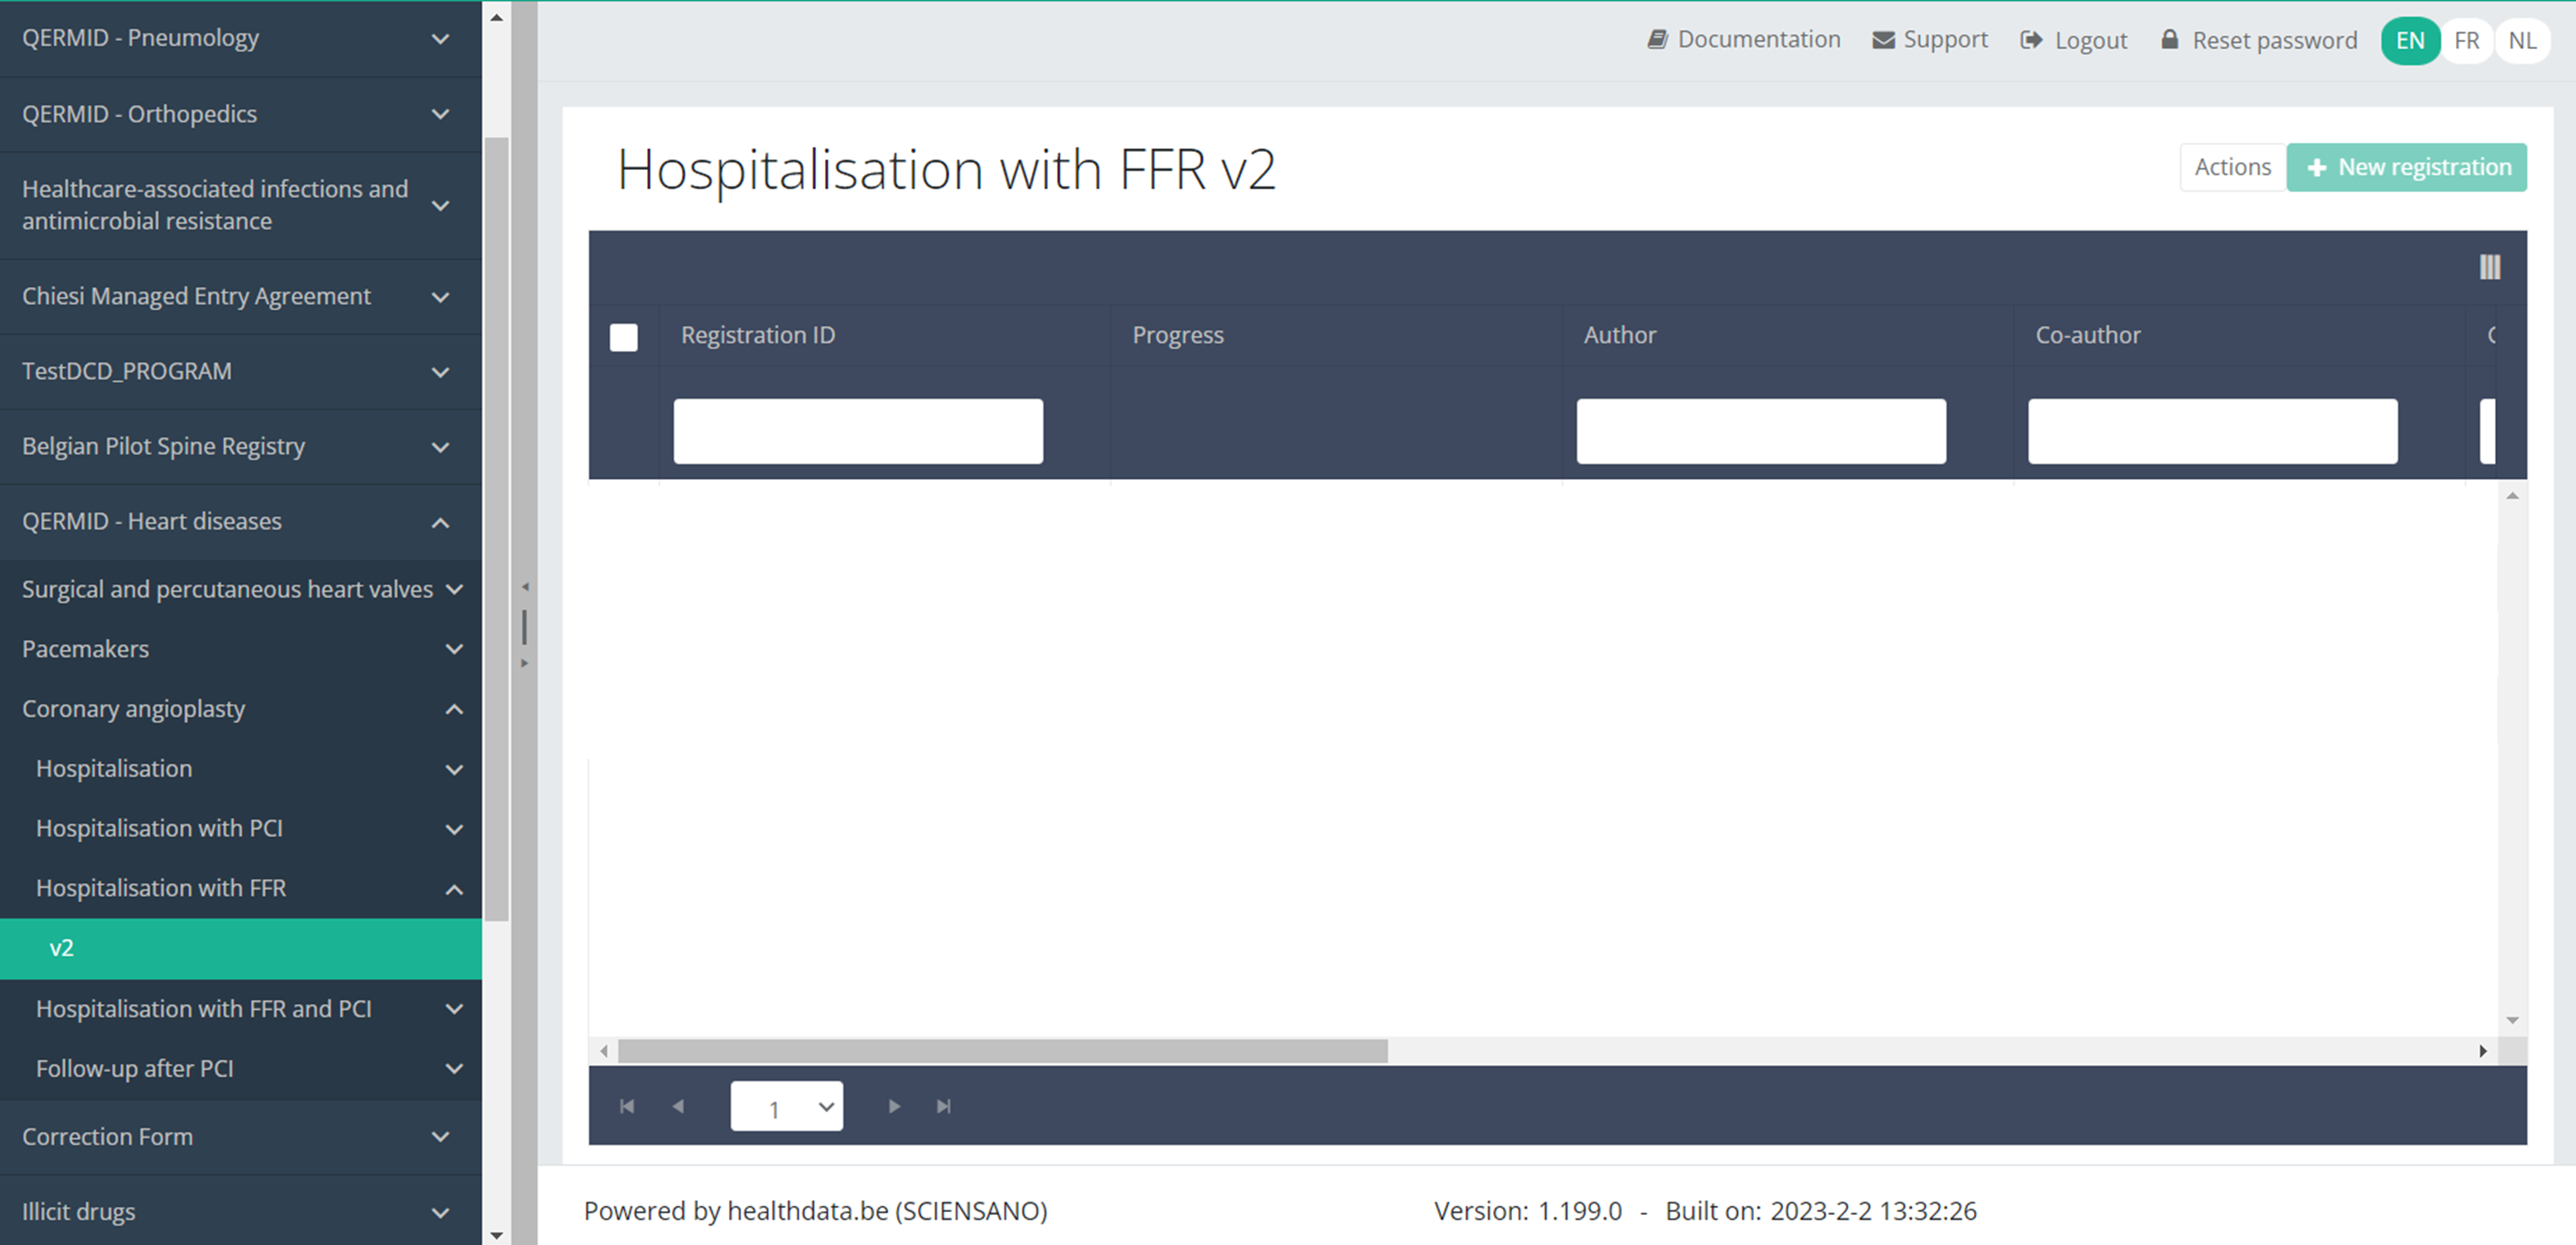This screenshot has width=2576, height=1245.
Task: Open the Actions button
Action: click(2232, 167)
